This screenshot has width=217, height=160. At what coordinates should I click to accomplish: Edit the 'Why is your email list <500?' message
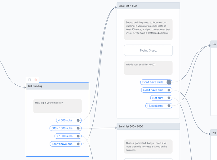(148, 68)
